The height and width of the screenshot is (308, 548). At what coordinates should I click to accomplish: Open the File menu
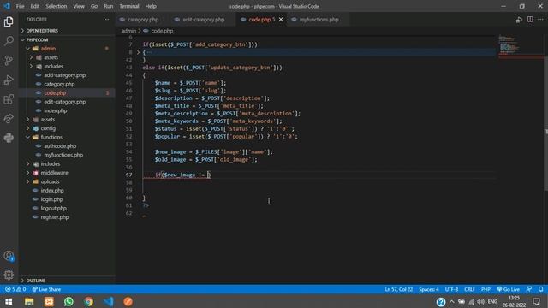(21, 6)
